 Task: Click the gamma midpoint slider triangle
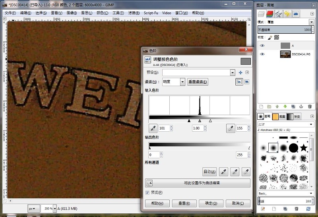point(200,120)
